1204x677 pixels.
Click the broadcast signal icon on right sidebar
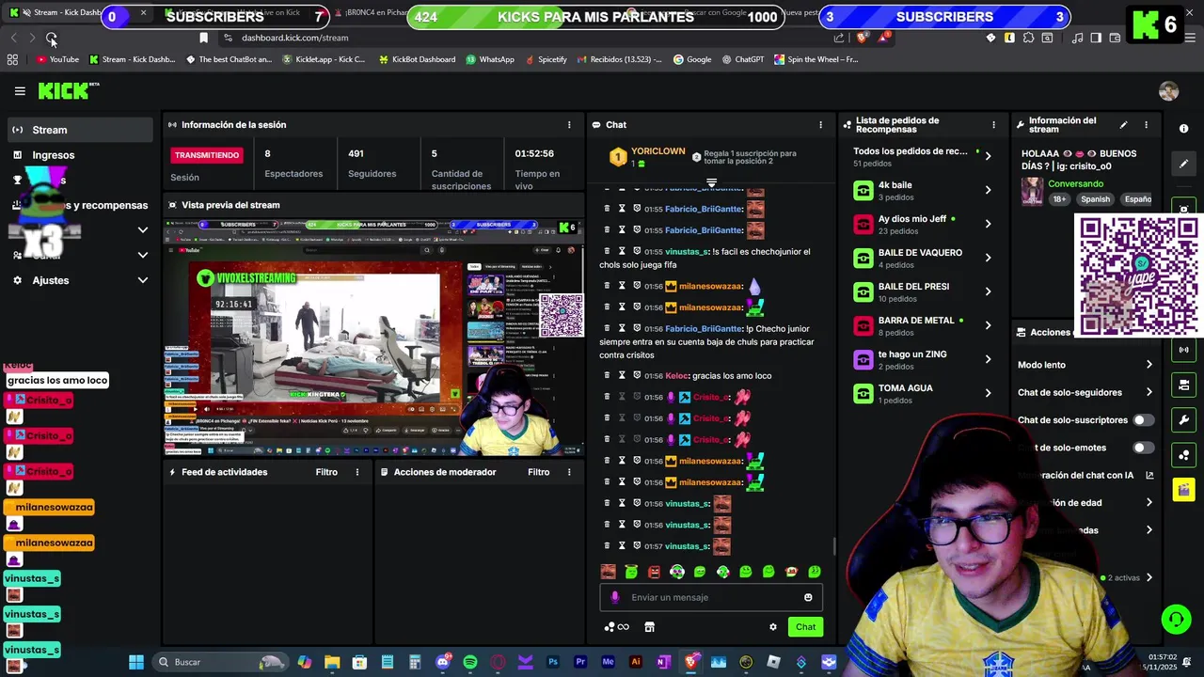(1184, 350)
